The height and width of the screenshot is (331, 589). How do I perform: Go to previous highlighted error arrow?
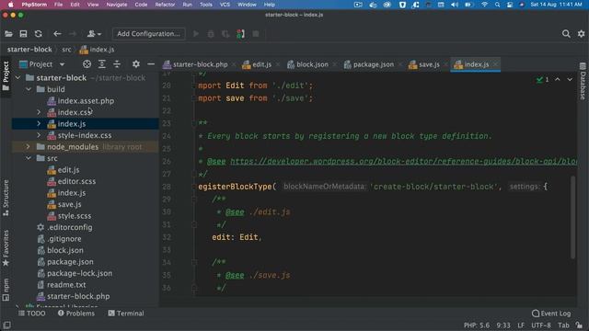[558, 80]
